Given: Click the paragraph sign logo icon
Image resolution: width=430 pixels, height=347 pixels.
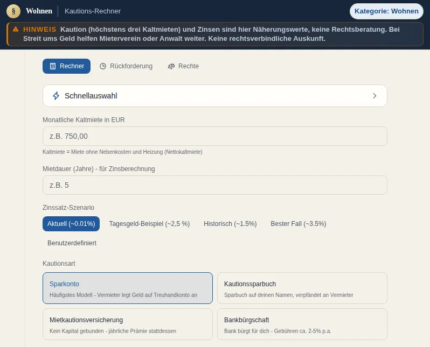Looking at the screenshot, I should tap(13, 11).
